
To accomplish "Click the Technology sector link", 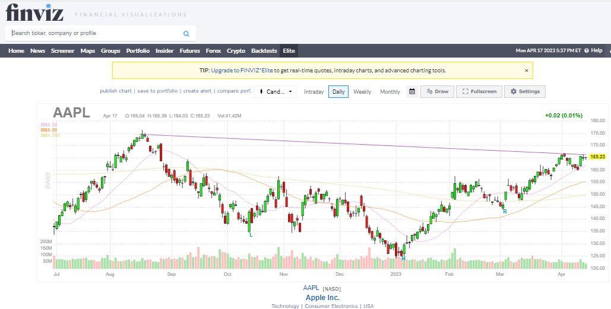I will pyautogui.click(x=285, y=306).
